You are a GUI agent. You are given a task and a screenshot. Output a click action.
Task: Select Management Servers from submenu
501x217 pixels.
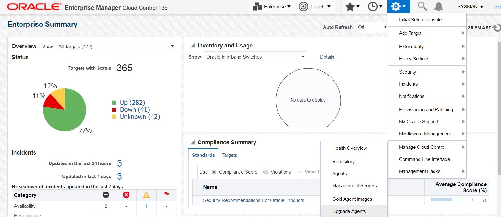pos(354,186)
